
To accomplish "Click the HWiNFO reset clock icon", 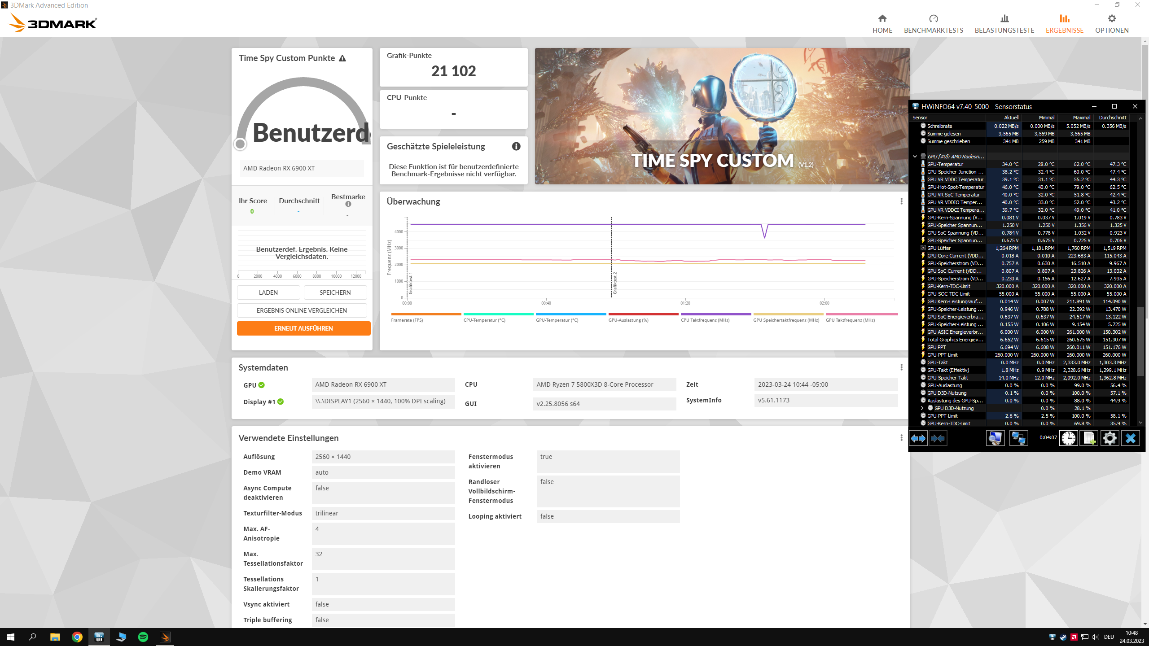I will (1068, 438).
